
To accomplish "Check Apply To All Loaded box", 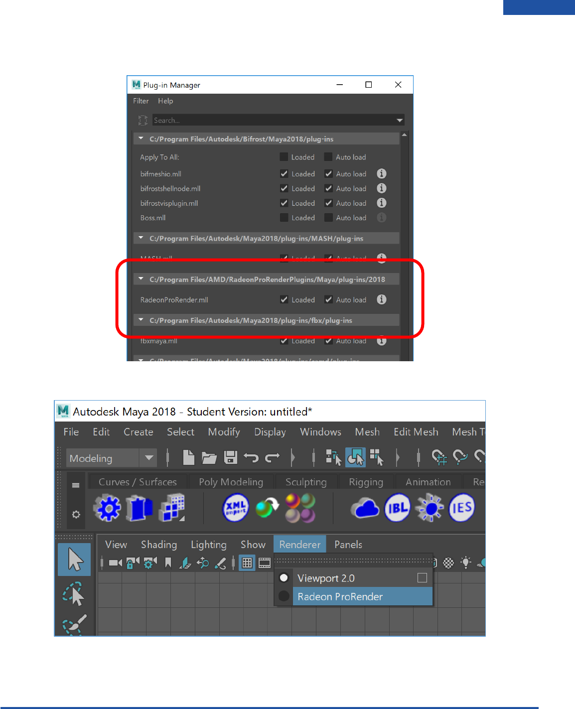I will pos(284,157).
